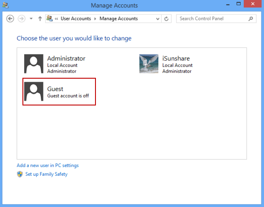
Task: Click the User Accounts icon in address bar
Action: tap(50, 18)
